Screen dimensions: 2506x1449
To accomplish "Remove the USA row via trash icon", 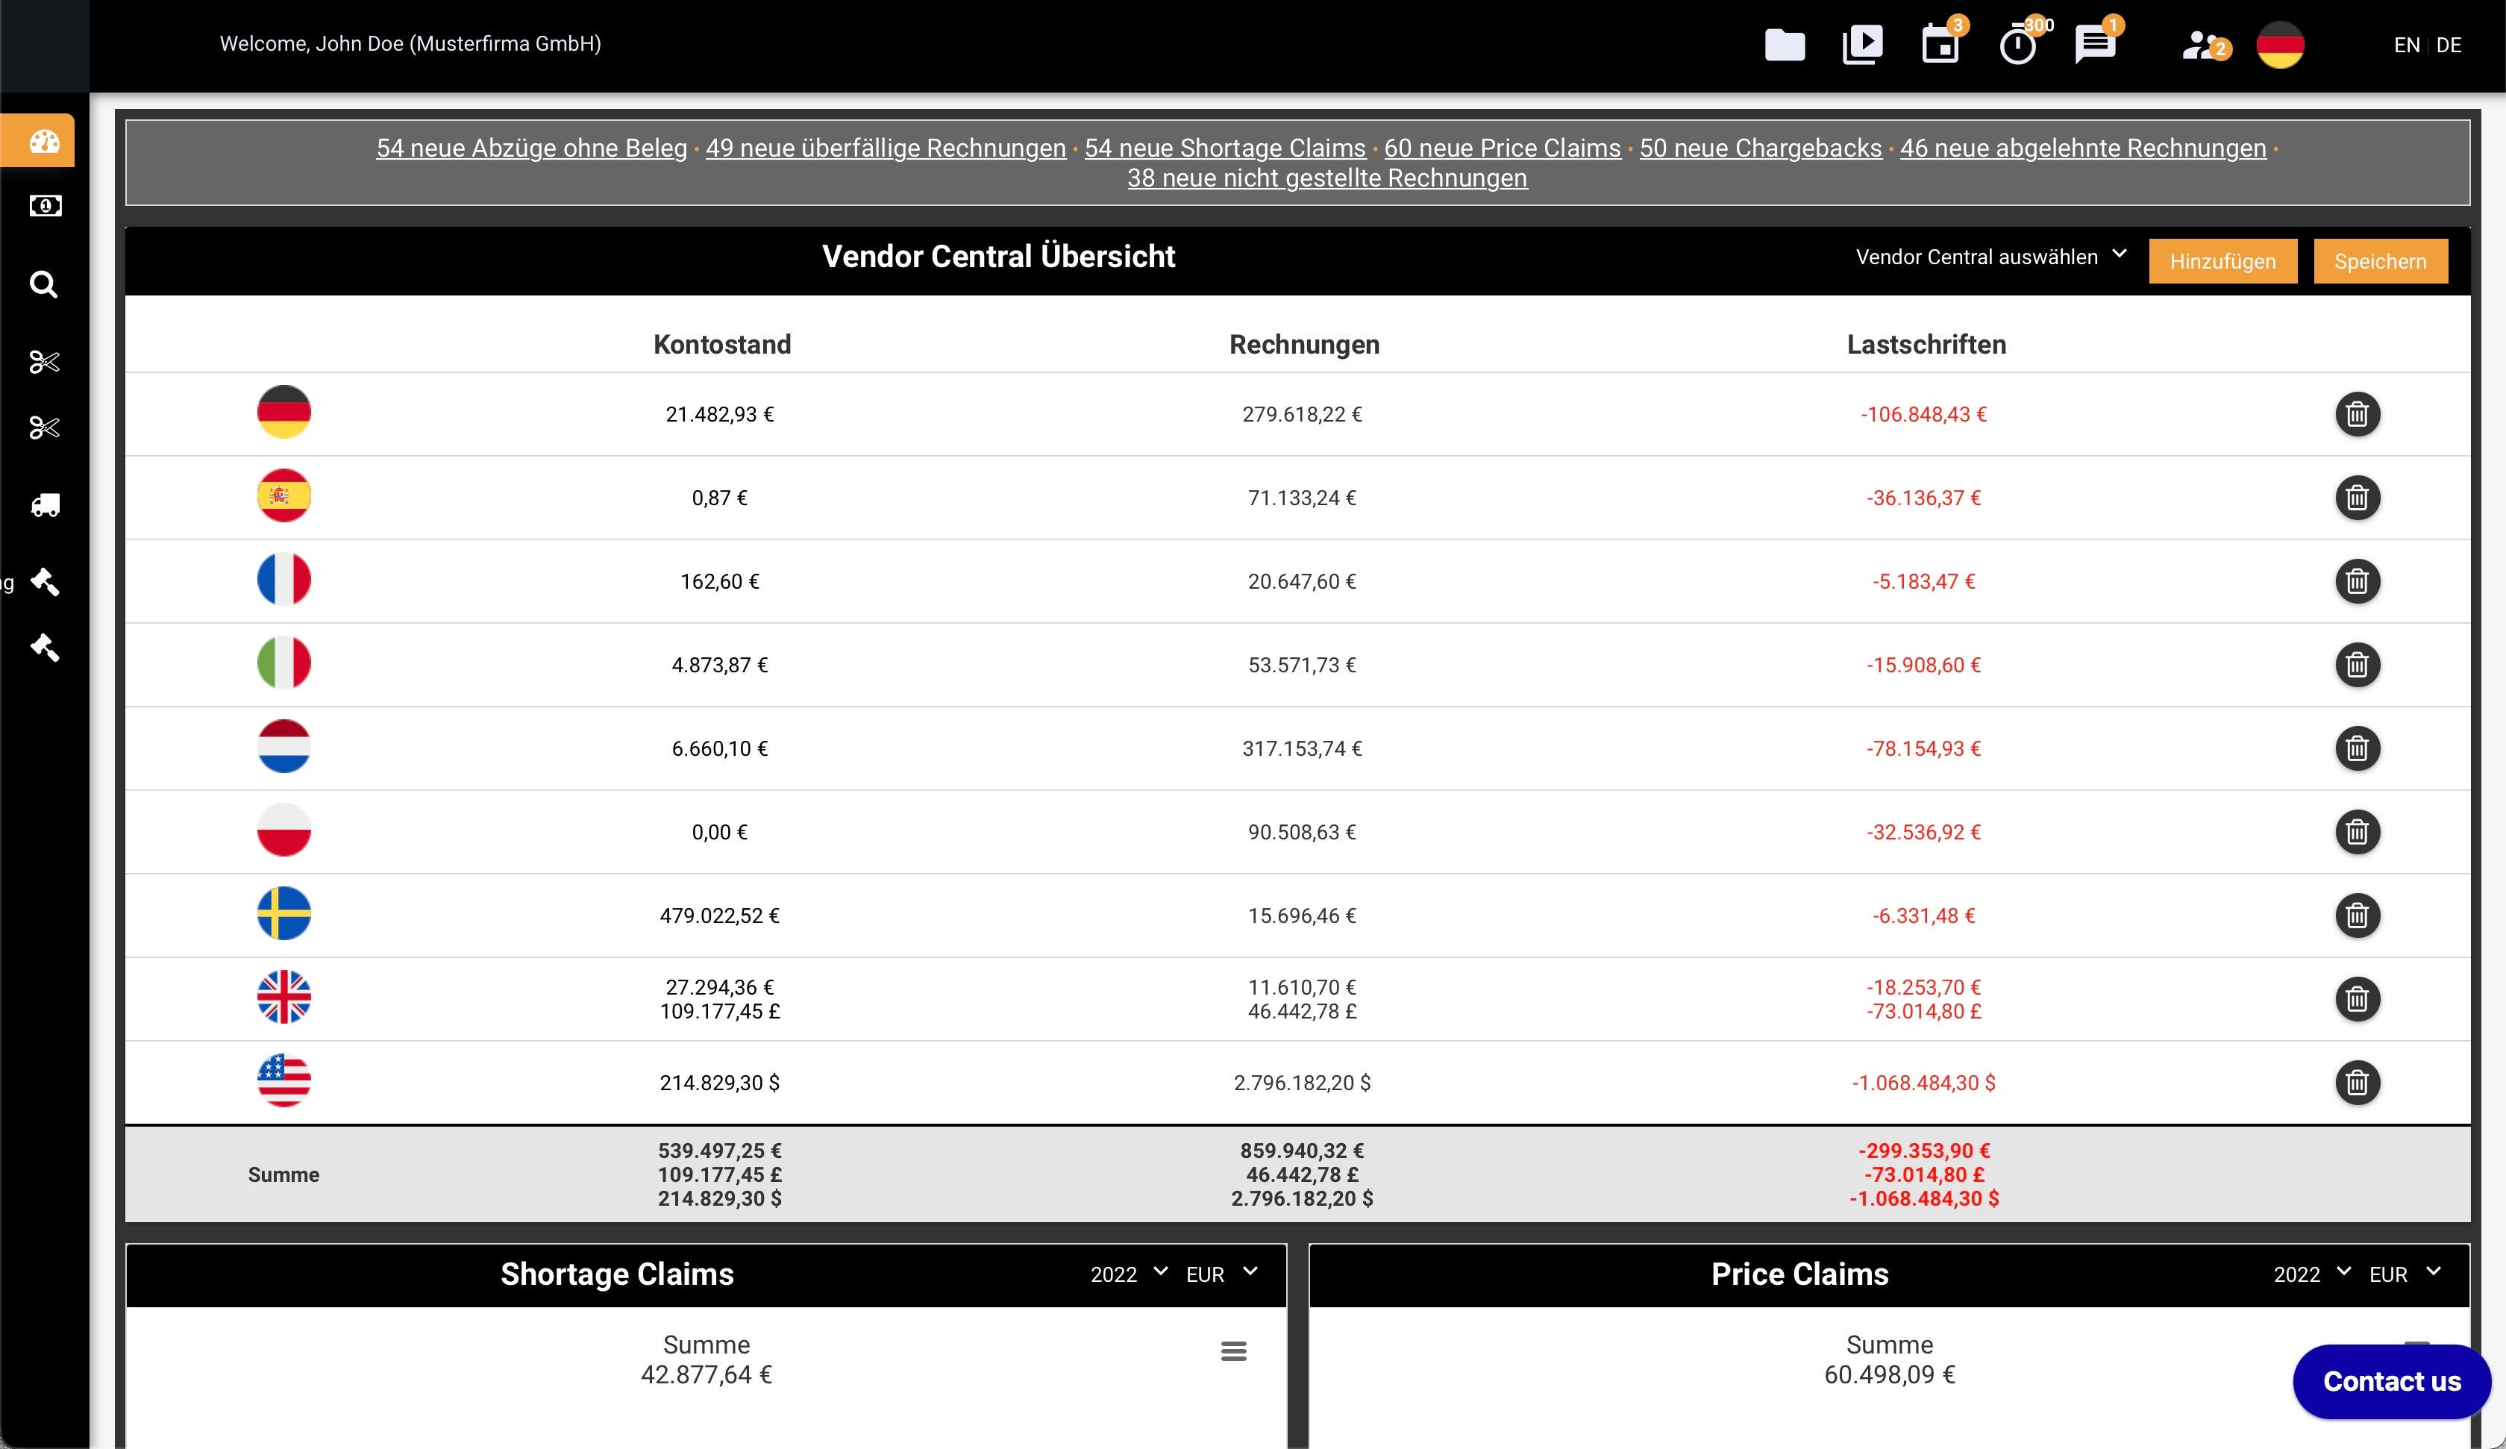I will 2357,1082.
